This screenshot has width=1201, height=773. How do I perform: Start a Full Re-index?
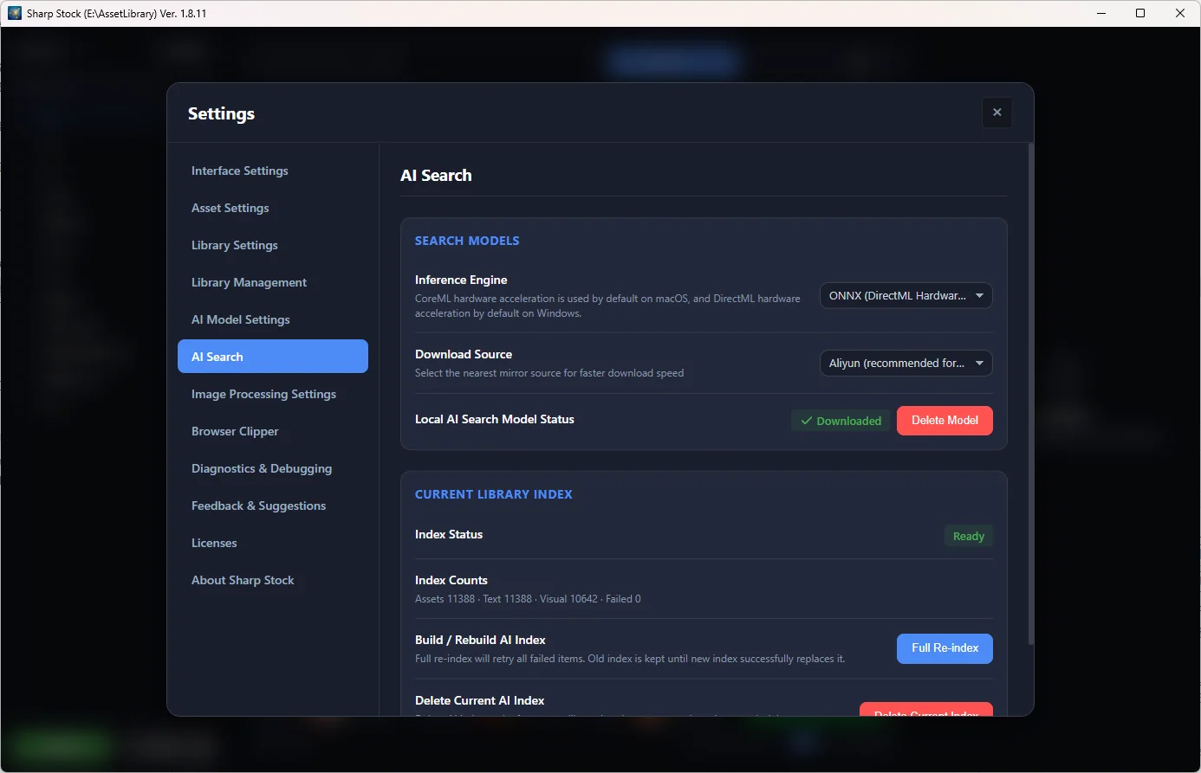pyautogui.click(x=945, y=648)
